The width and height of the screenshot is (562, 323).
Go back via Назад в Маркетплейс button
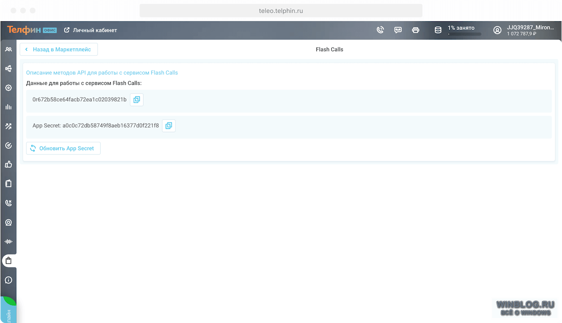click(59, 49)
